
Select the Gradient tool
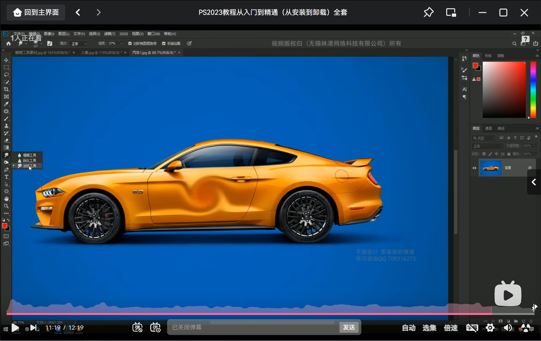[x=6, y=148]
